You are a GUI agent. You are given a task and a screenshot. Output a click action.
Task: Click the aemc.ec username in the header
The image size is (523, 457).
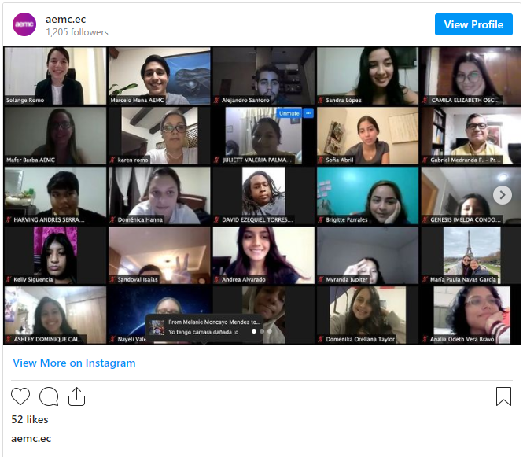pos(66,19)
